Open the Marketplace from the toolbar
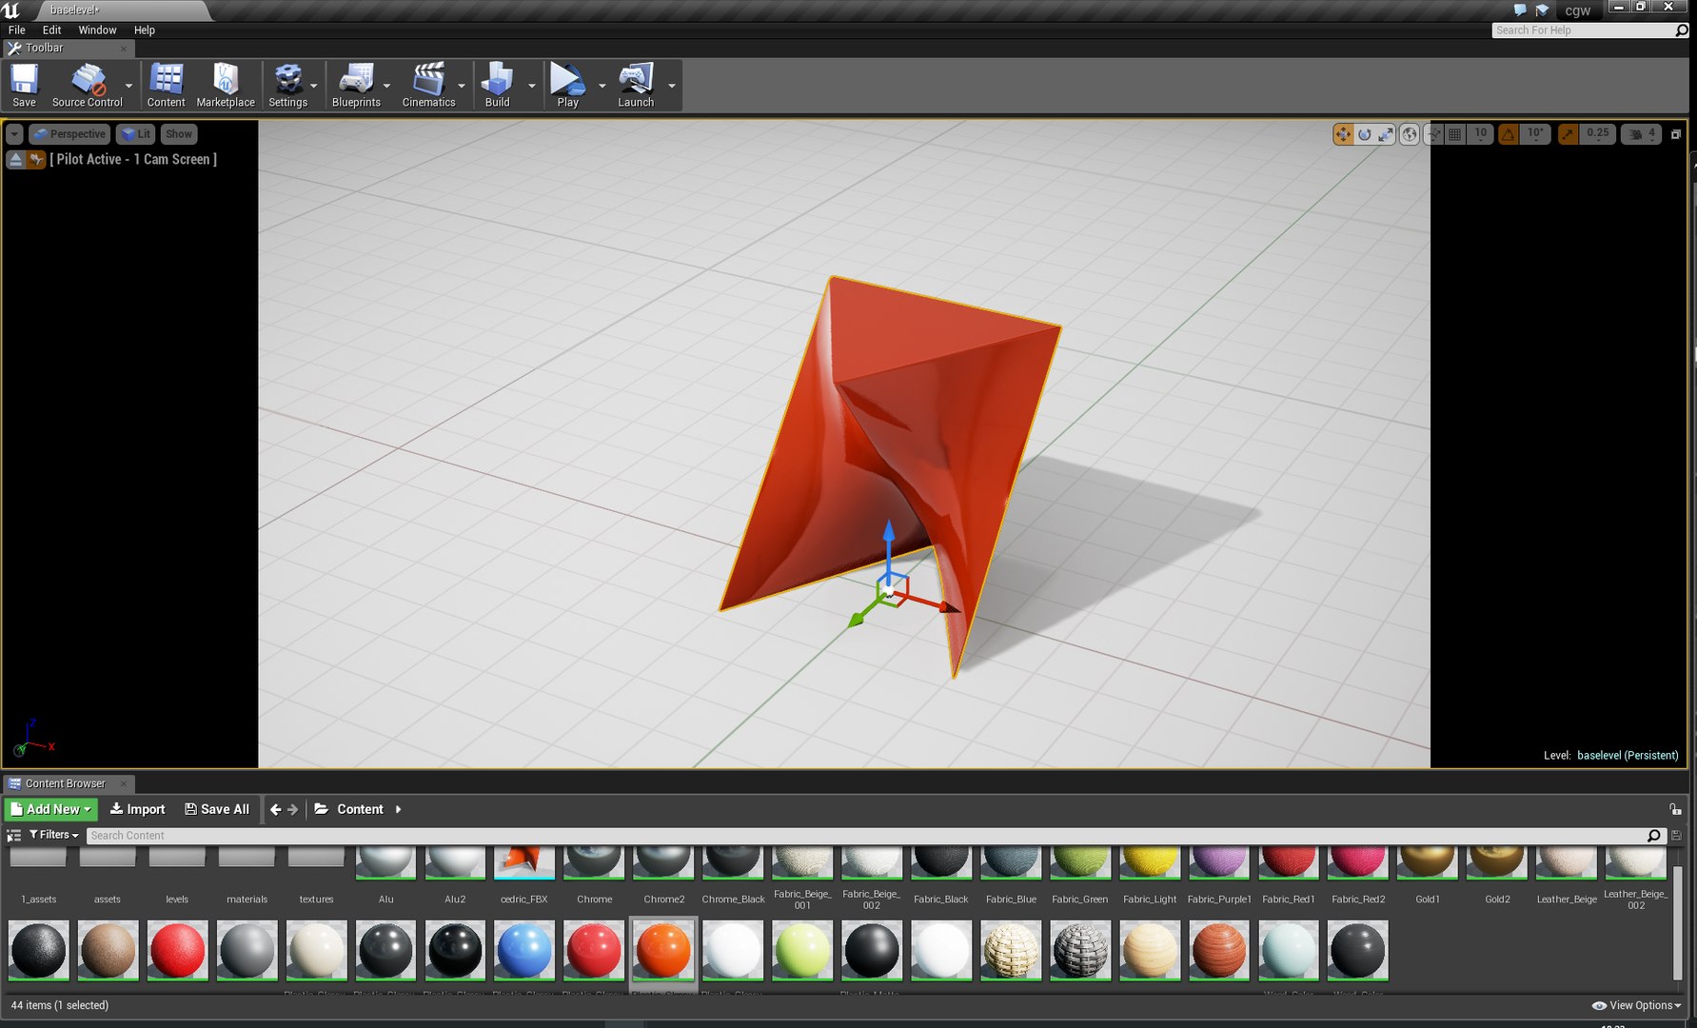The width and height of the screenshot is (1697, 1028). (226, 86)
